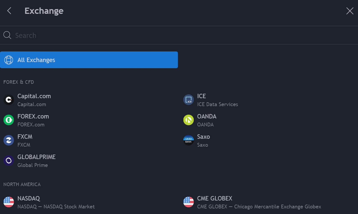This screenshot has width=358, height=214.
Task: Click the US flag icon beside NASDAQ
Action: coord(9,202)
